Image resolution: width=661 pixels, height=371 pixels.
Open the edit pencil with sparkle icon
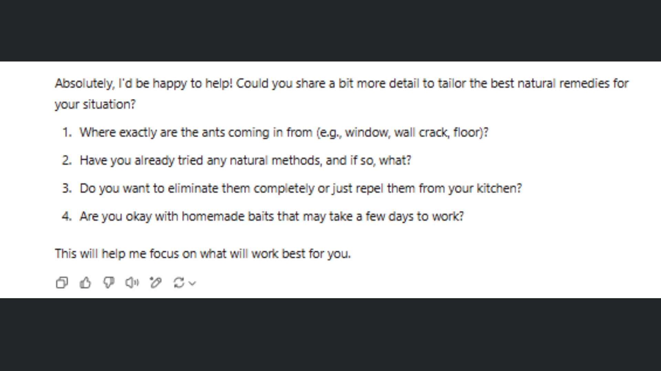156,283
